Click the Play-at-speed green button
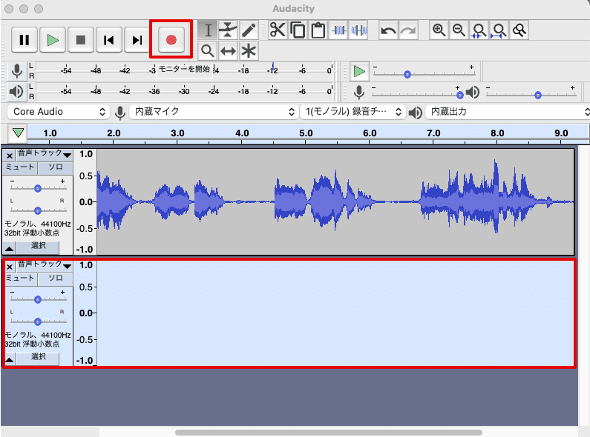Image resolution: width=590 pixels, height=437 pixels. 359,71
